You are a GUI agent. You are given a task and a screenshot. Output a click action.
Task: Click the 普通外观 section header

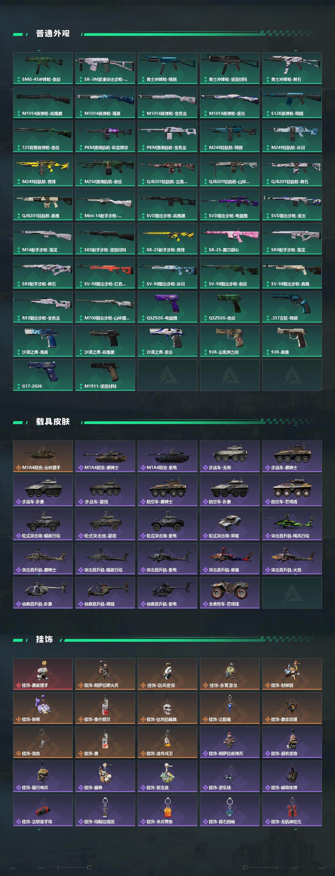[x=53, y=34]
